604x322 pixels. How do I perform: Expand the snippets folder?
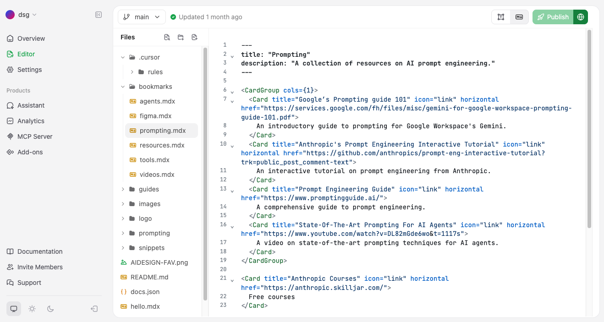[123, 248]
